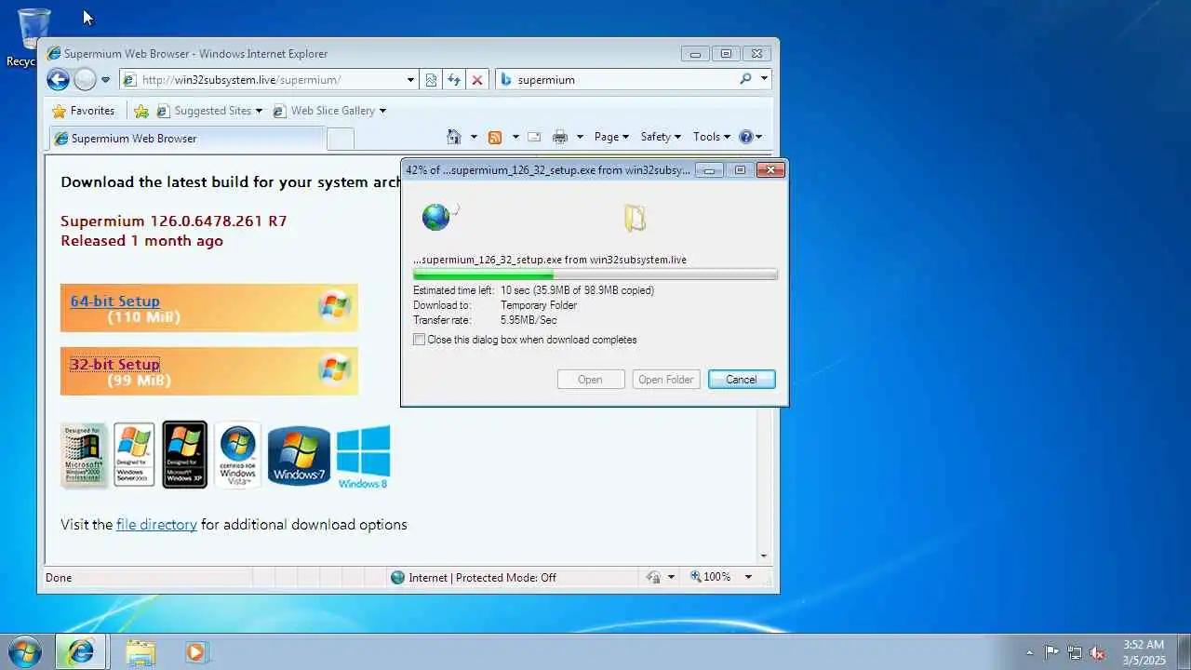The width and height of the screenshot is (1191, 670).
Task: Open the Favorites star button
Action: (x=84, y=111)
